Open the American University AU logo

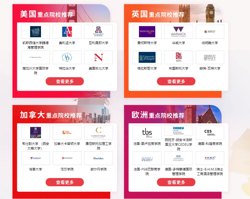tap(67, 32)
